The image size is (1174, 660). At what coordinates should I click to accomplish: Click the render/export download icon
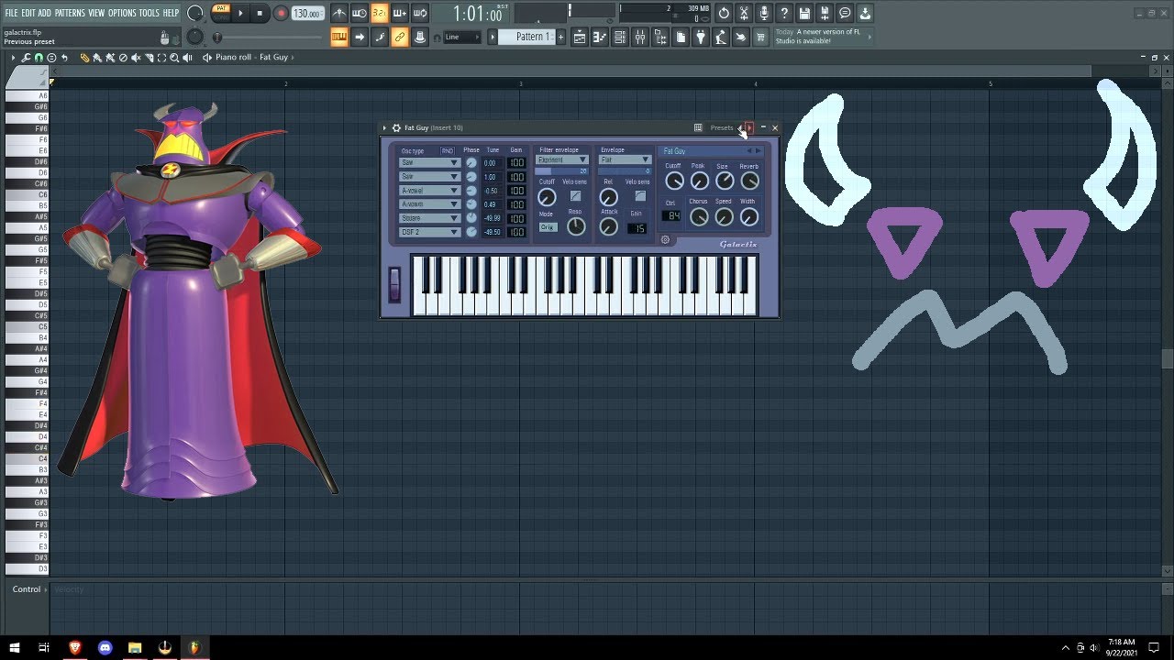click(865, 14)
